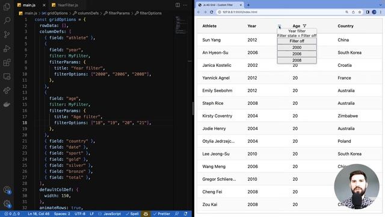Click the Spell status bar item

[x=132, y=214]
